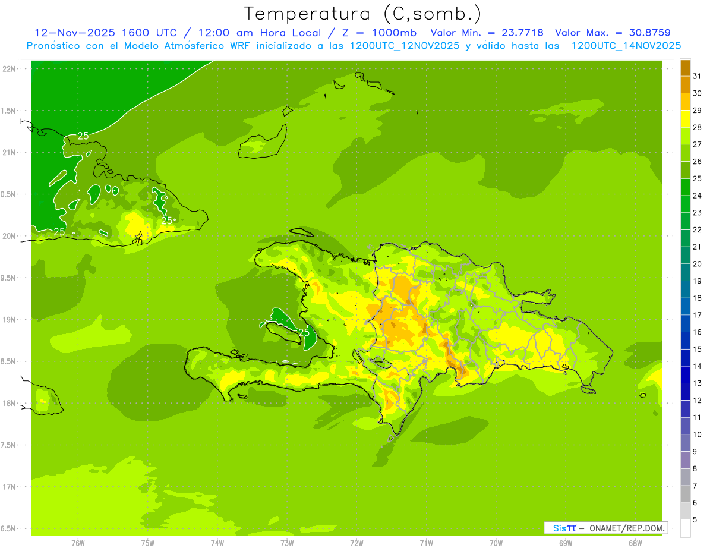713x551 pixels.
Task: Click the '23' label on the color scale
Action: coord(698,213)
